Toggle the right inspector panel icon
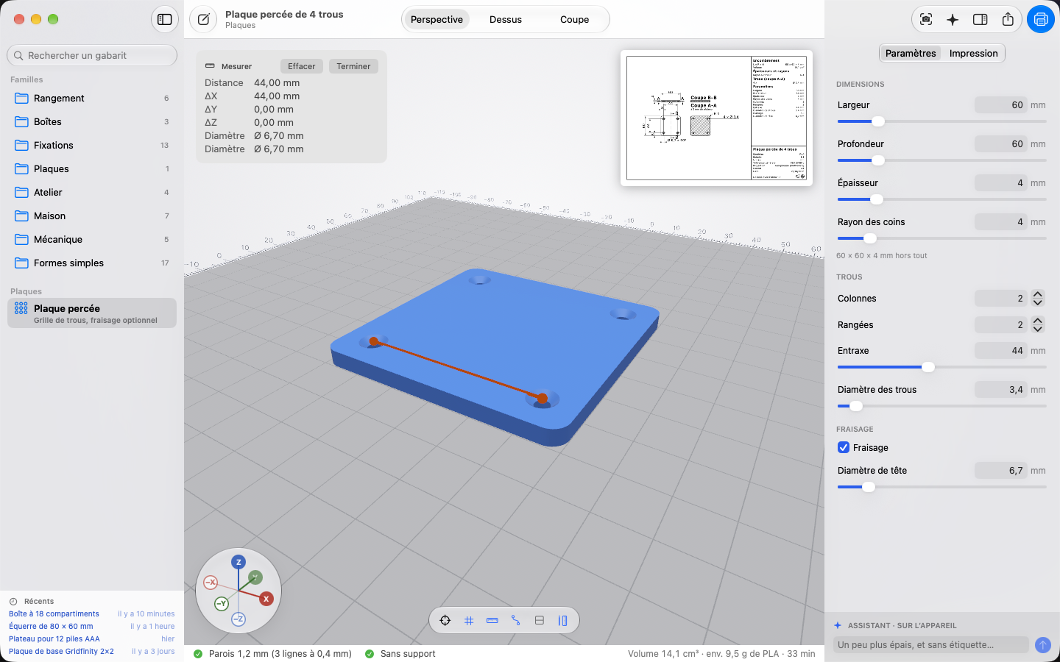Screen dimensions: 1060x662 click(980, 20)
